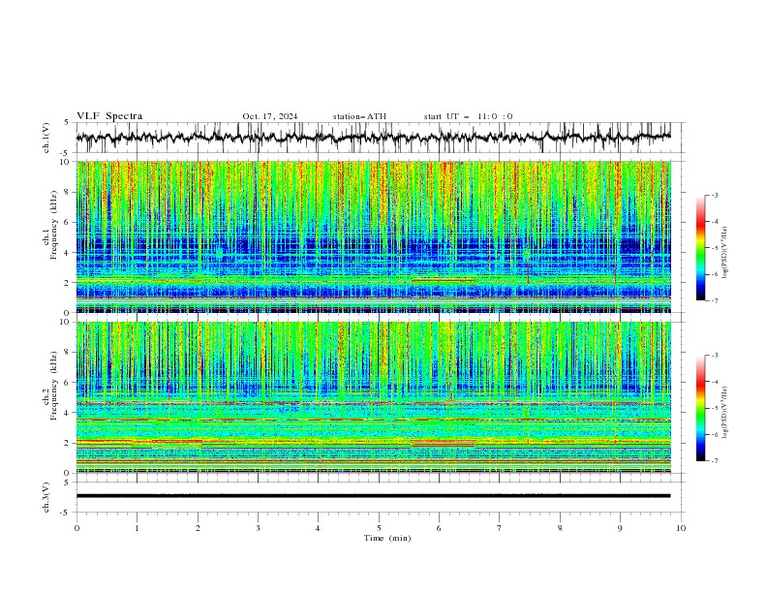Click time axis tick label "3"
This screenshot has height=593, width=767.
click(258, 528)
